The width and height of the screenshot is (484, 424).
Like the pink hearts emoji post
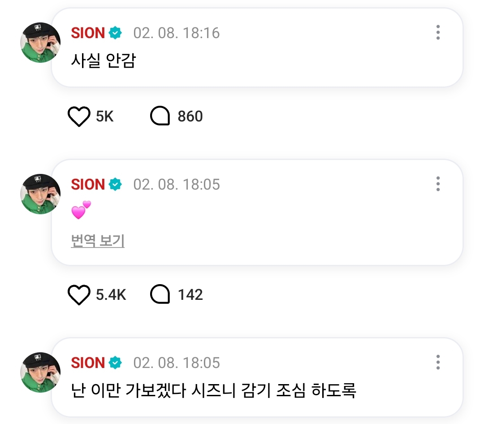click(79, 294)
